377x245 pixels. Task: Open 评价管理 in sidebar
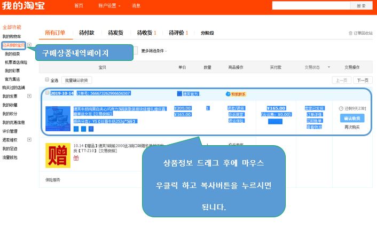[10, 131]
